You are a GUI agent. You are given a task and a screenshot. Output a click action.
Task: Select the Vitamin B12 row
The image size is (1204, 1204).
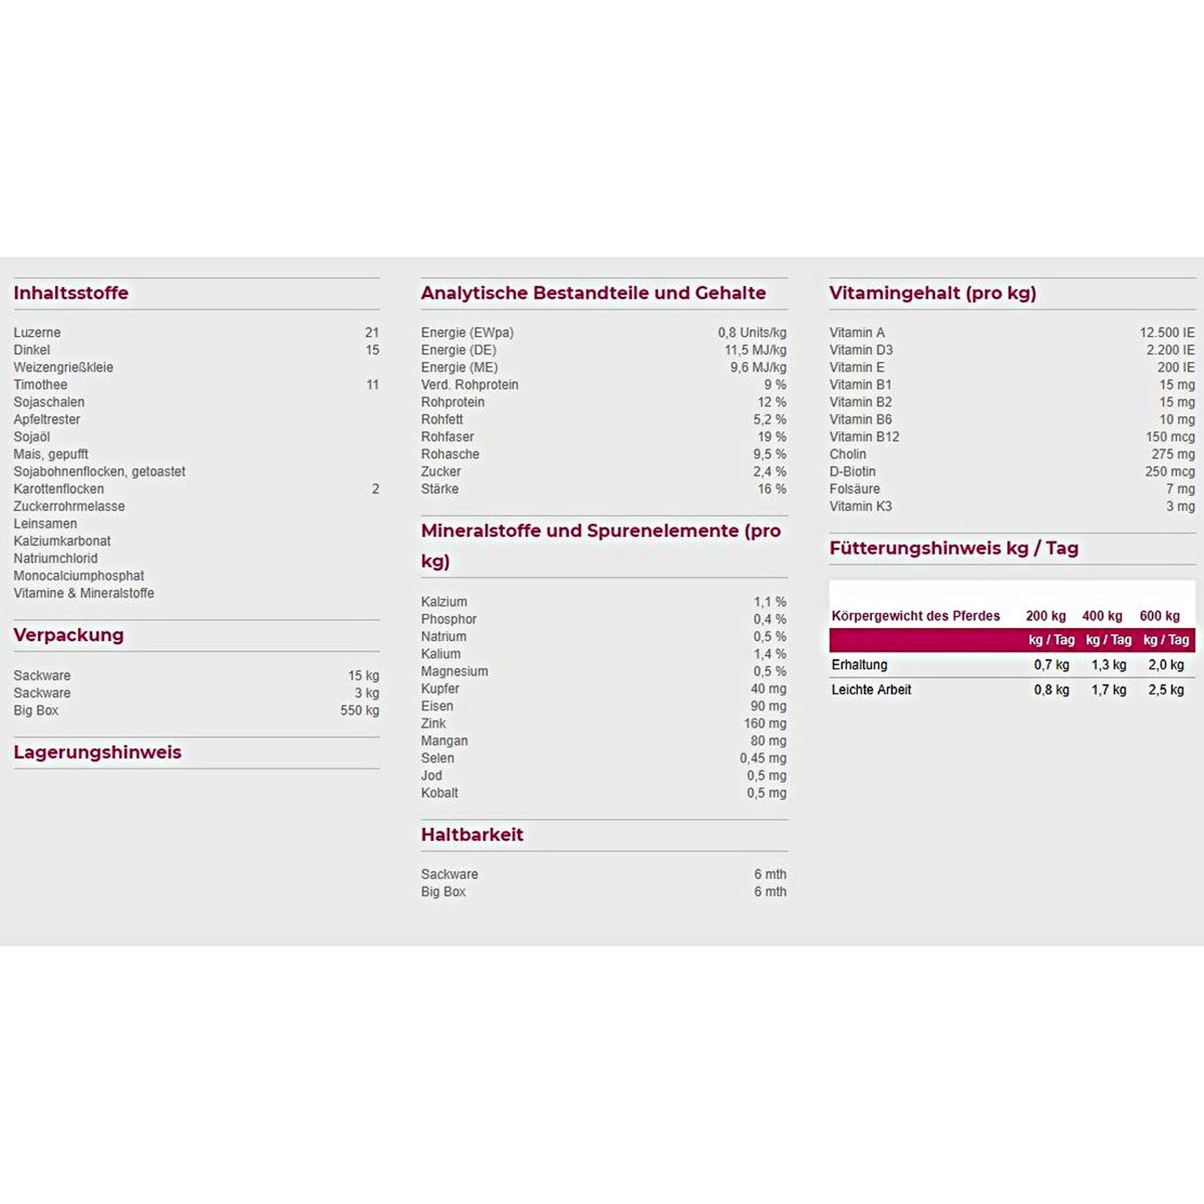pyautogui.click(x=1012, y=437)
